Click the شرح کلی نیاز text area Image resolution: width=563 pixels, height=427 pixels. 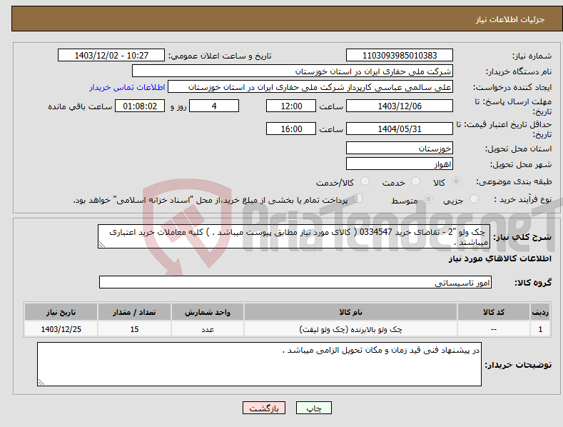[294, 236]
